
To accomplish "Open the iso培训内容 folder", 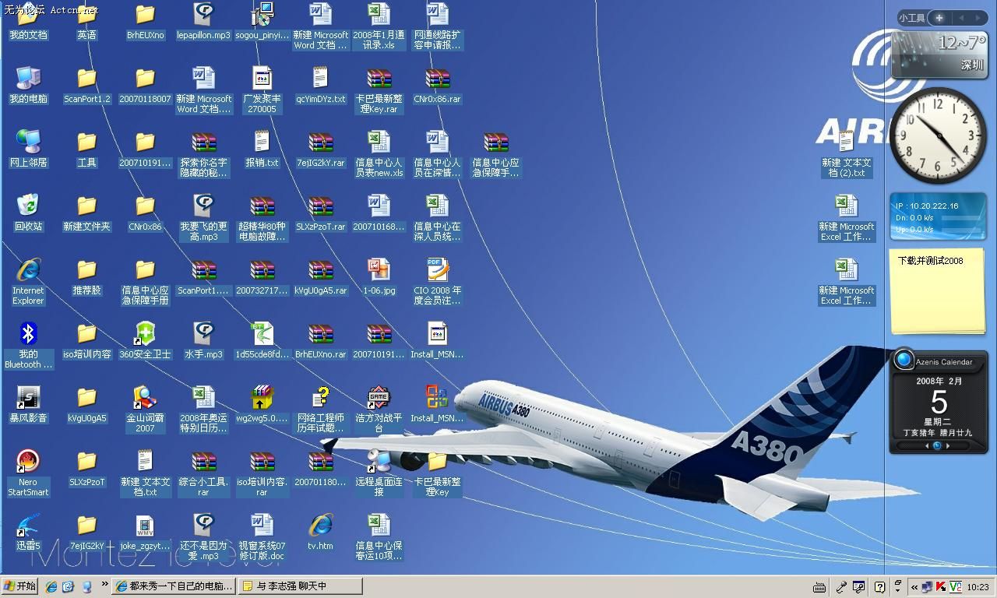I will pos(86,341).
